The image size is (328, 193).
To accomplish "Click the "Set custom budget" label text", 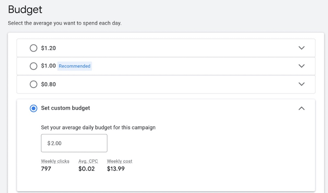I will coord(65,108).
